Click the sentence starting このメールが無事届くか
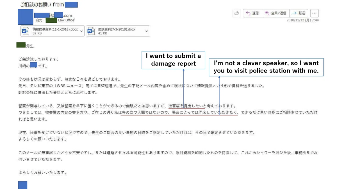This screenshot has width=337, height=189. pyautogui.click(x=168, y=156)
